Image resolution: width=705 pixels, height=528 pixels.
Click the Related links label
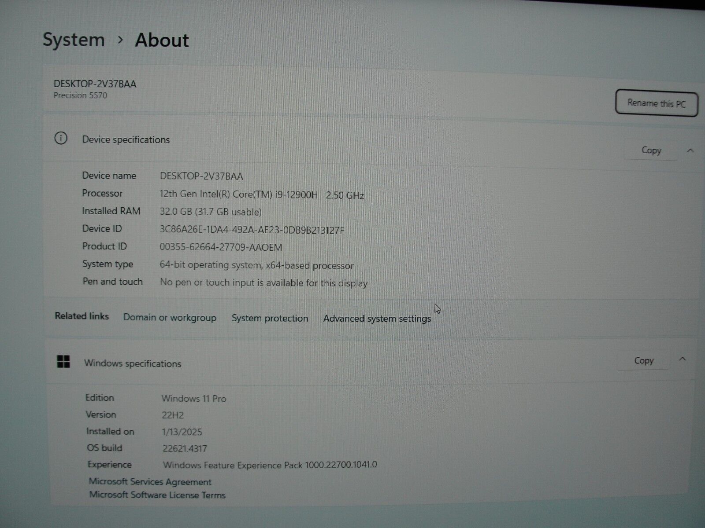[82, 316]
